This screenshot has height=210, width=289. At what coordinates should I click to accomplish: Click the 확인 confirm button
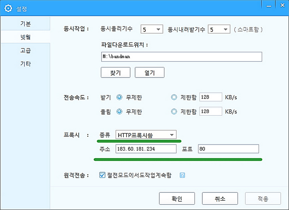[x=177, y=198]
